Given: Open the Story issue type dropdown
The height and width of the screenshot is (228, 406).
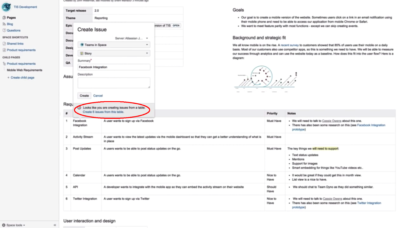Looking at the screenshot, I should tap(114, 53).
